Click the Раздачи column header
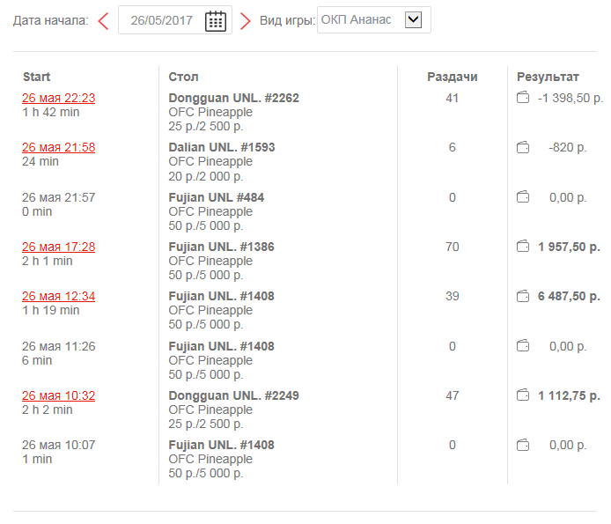This screenshot has height=524, width=611. (x=452, y=77)
